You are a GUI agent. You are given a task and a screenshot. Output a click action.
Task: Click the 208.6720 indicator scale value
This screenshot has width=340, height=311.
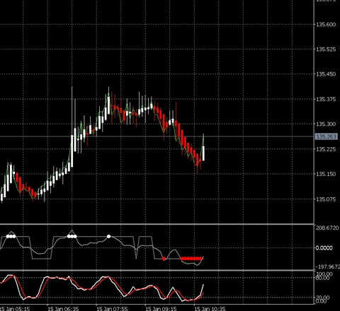click(327, 228)
